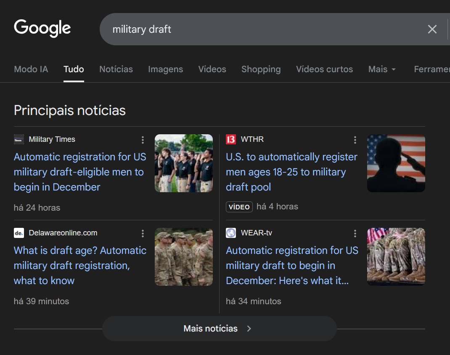Click the WEAR-tv source name
Viewport: 450px width, 355px height.
[256, 233]
